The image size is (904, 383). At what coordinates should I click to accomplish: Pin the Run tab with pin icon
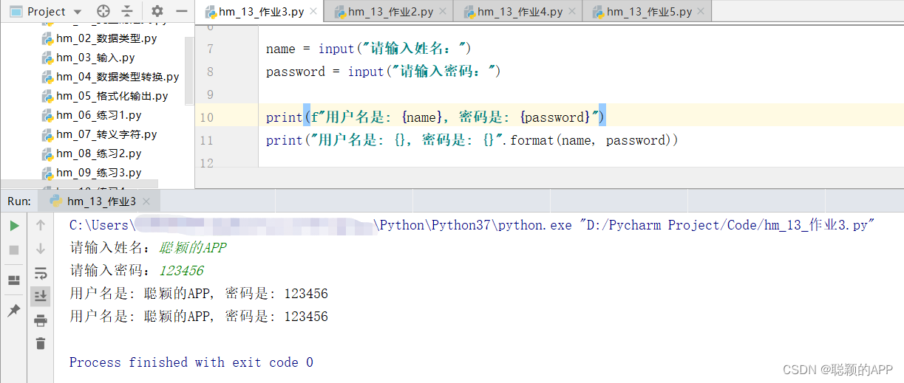pos(14,311)
